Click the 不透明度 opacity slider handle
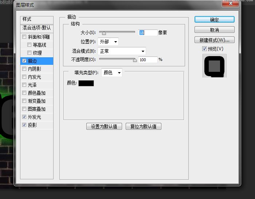Image resolution: width=255 pixels, height=199 pixels. coord(135,60)
